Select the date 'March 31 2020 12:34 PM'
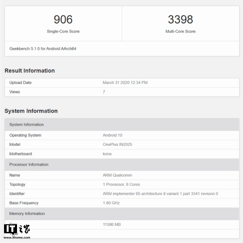Viewport: 243px width, 243px height. [125, 83]
